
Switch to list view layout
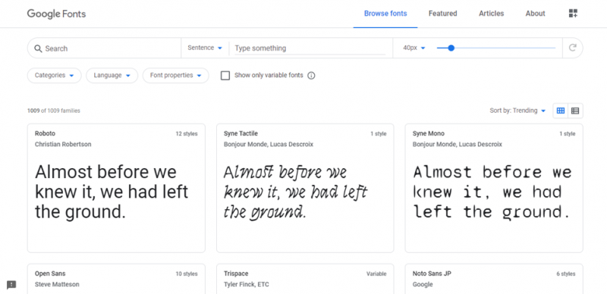(575, 111)
